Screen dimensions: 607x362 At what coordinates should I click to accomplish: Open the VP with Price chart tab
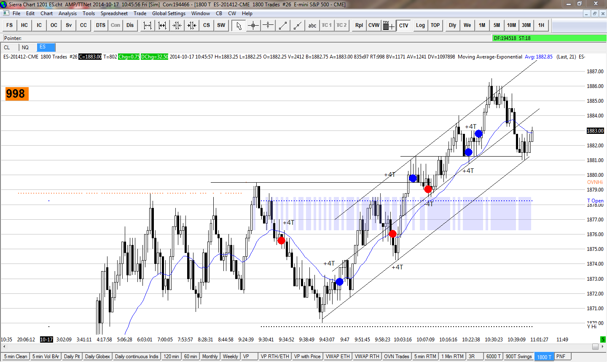307,357
